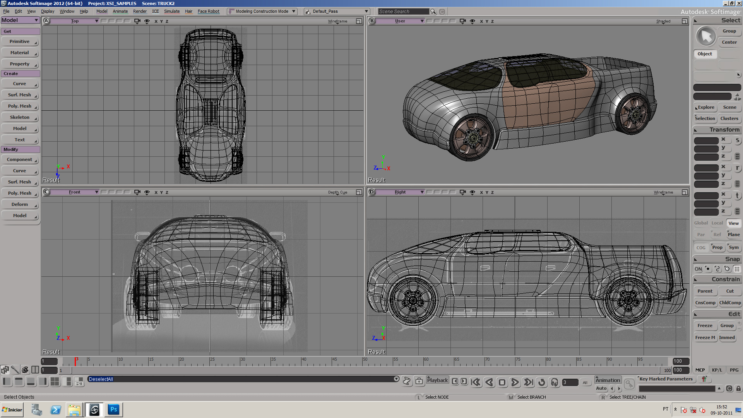Click frame 50 on the timeline
The image size is (743, 418).
(x=363, y=361)
